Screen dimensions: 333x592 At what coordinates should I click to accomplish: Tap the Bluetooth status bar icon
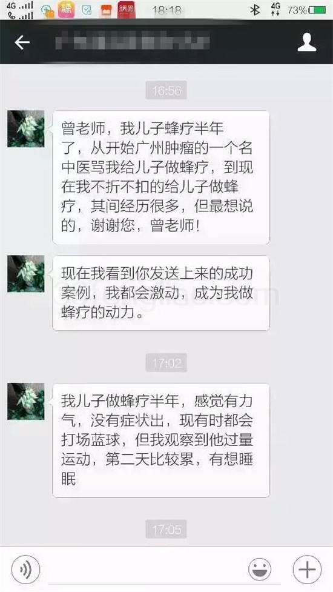[256, 10]
